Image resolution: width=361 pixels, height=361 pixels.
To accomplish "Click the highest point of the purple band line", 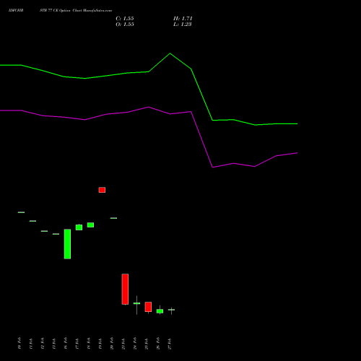I will 149,107.
